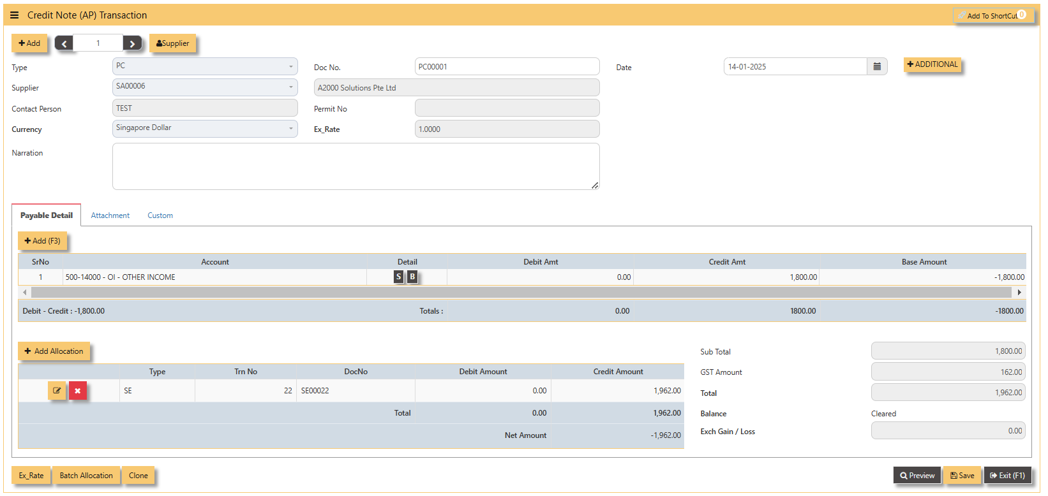This screenshot has width=1048, height=496.
Task: Click the B detail icon
Action: point(412,277)
